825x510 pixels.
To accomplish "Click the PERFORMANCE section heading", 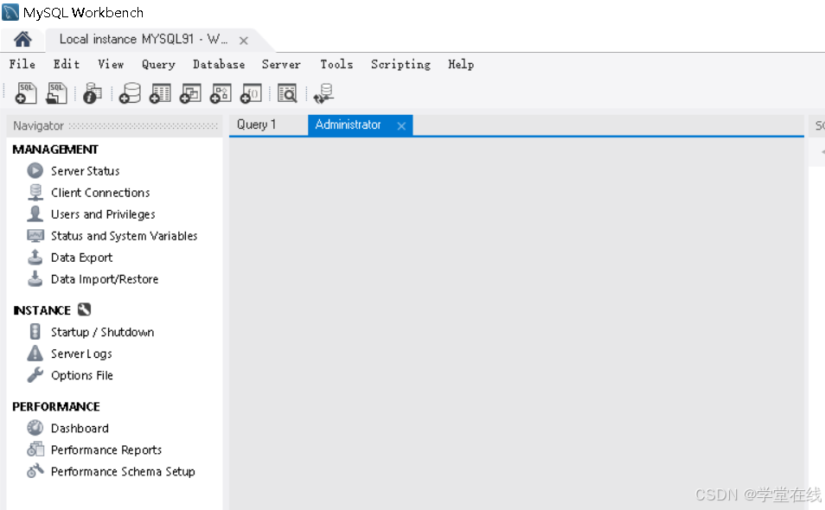I will (55, 406).
